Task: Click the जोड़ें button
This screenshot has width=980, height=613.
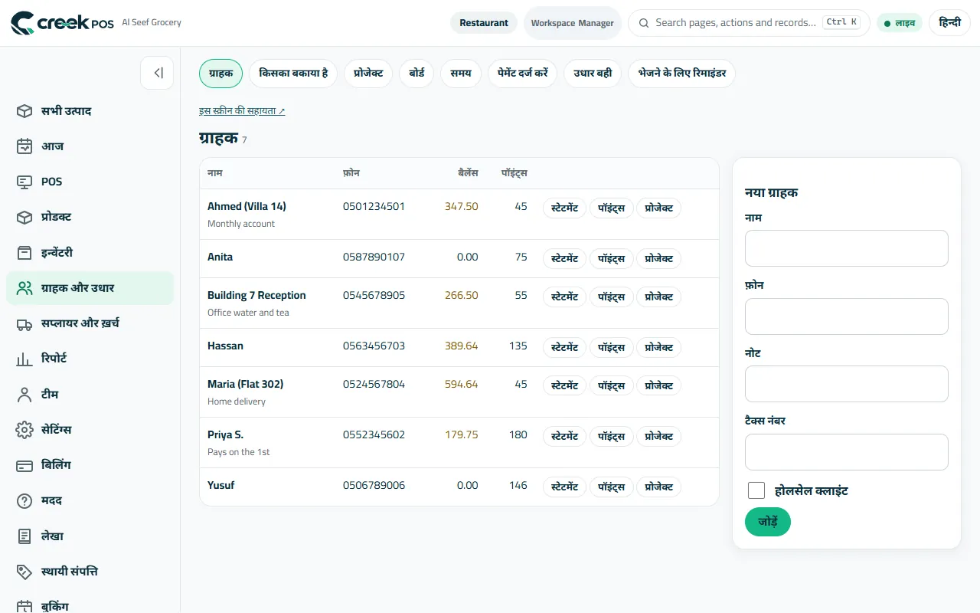Action: point(768,522)
